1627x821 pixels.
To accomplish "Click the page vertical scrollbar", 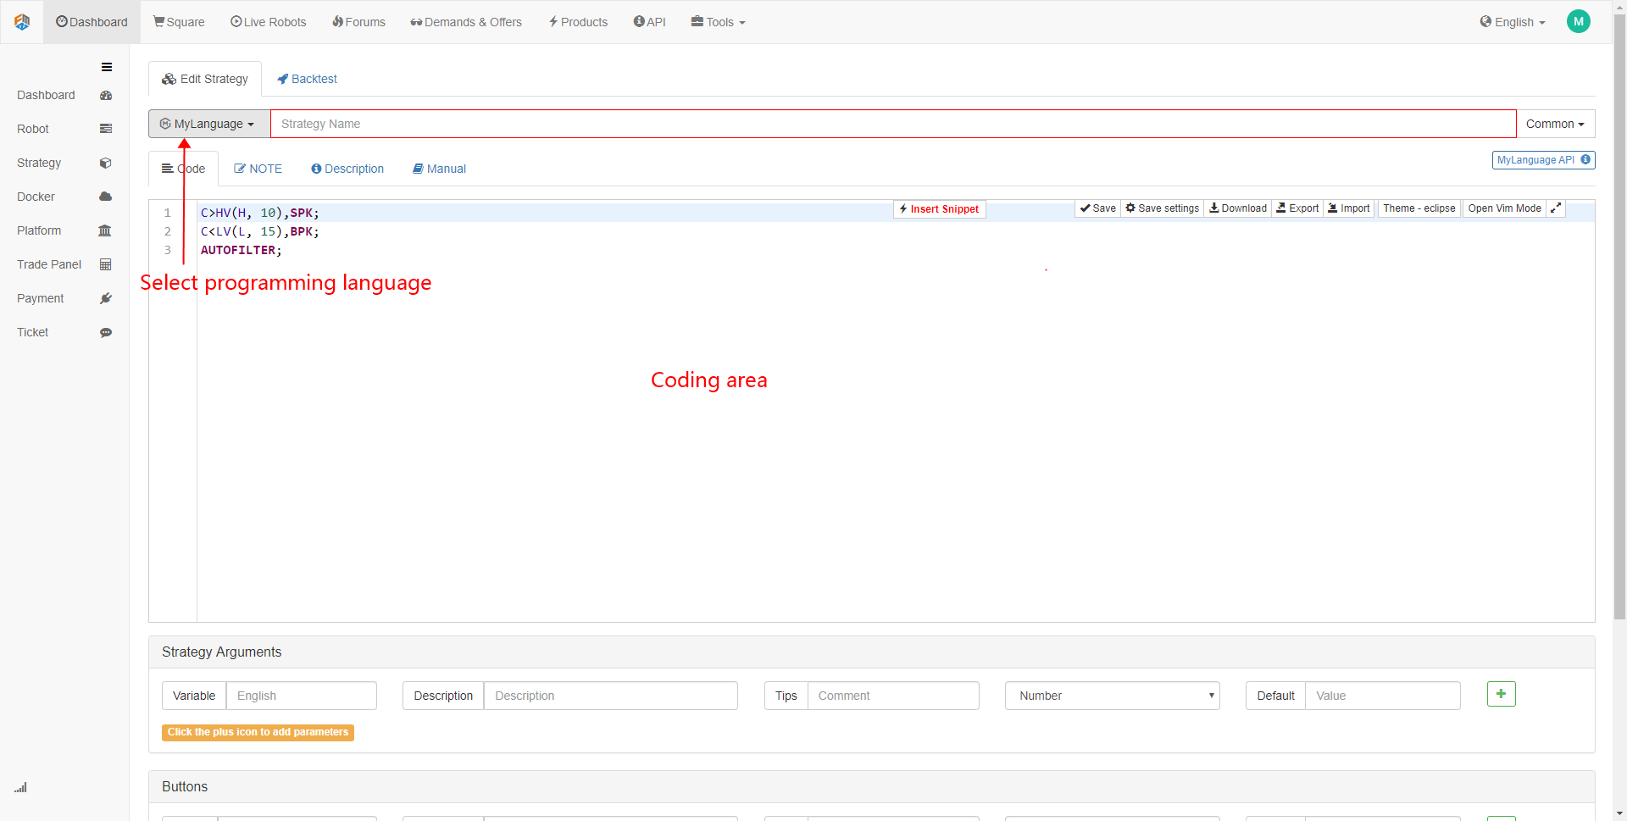I will [x=1619, y=318].
